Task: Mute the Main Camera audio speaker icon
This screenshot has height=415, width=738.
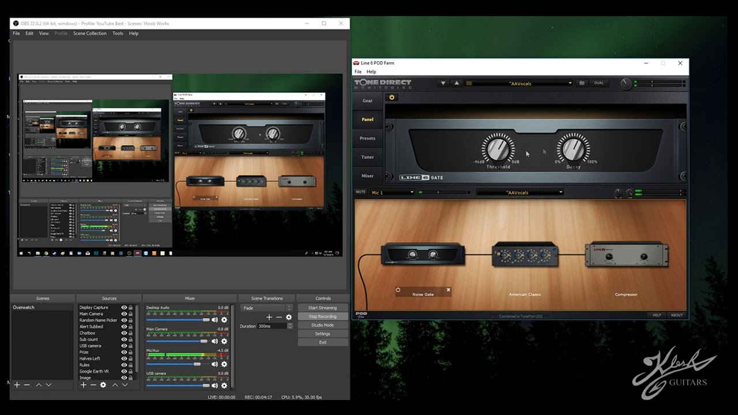Action: click(215, 342)
